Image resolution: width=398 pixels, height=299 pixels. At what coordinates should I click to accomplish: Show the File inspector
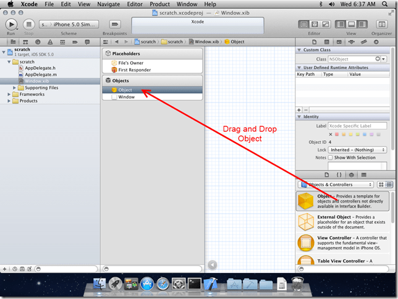pyautogui.click(x=314, y=42)
